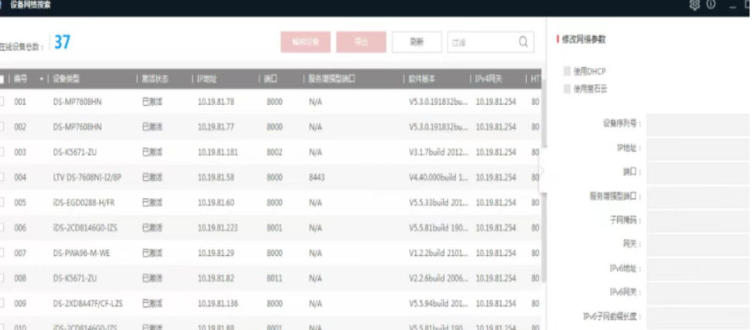The height and width of the screenshot is (330, 755).
Task: Click the 导出 export button
Action: 361,42
